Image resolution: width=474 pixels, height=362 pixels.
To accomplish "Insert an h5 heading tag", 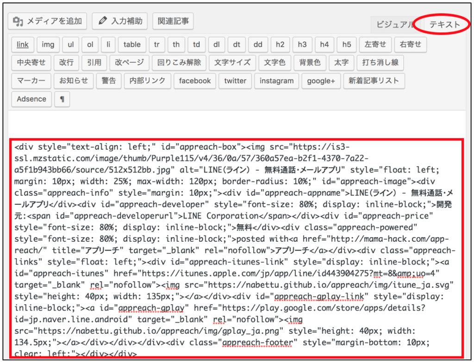I will coord(347,45).
